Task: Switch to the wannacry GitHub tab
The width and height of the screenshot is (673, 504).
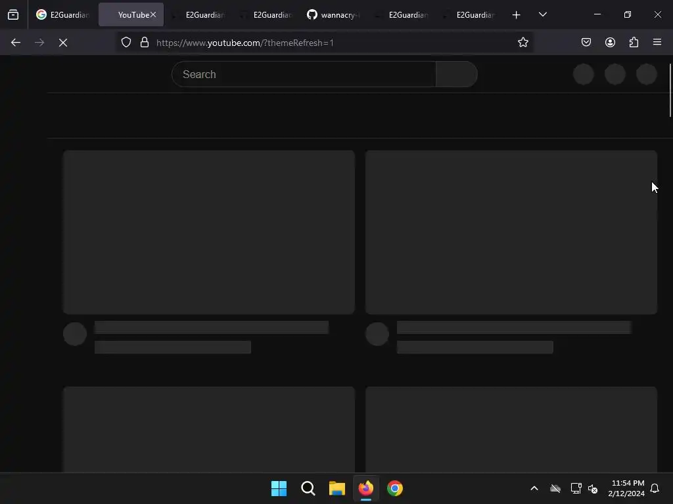Action: click(334, 14)
